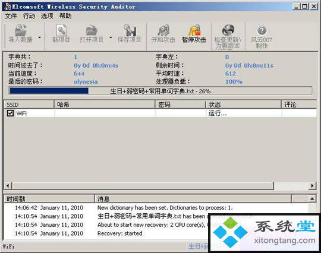Click the WiFi status bar entry
Screen dimensions: 321x253
click(x=8, y=246)
